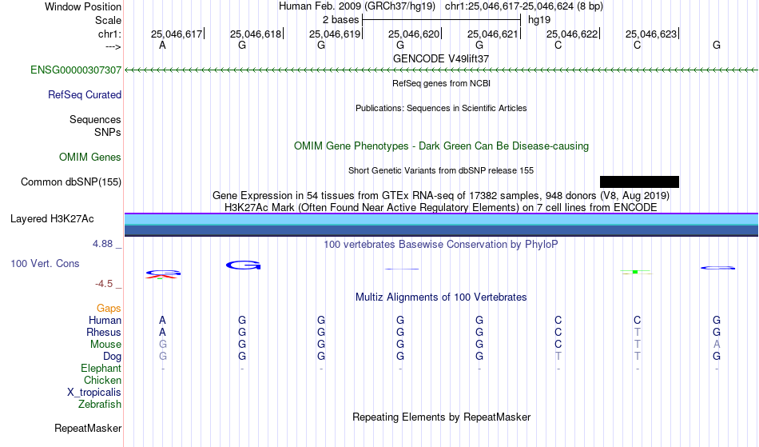Open the RefSeq Curated track label
The width and height of the screenshot is (759, 447).
click(x=85, y=95)
